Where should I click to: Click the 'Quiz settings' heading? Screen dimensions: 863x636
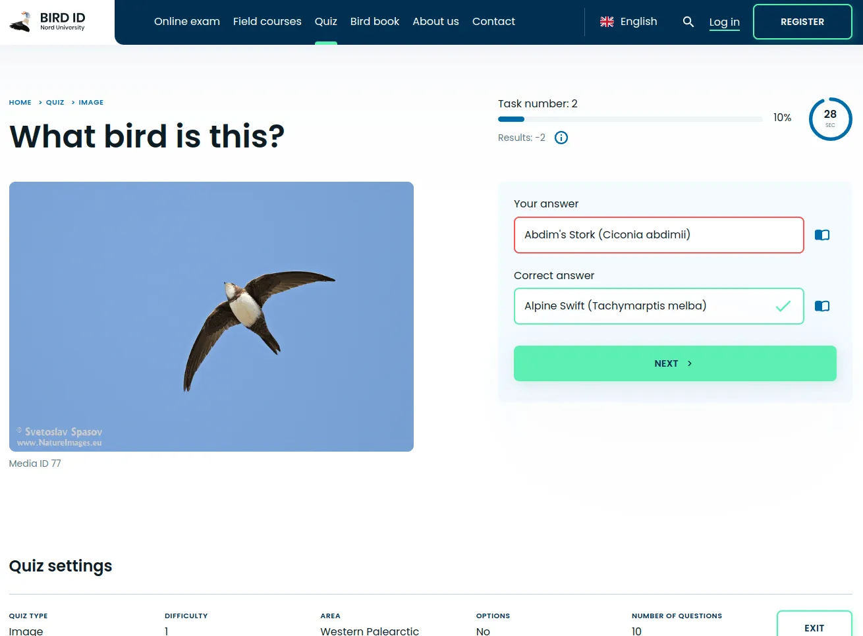[61, 566]
